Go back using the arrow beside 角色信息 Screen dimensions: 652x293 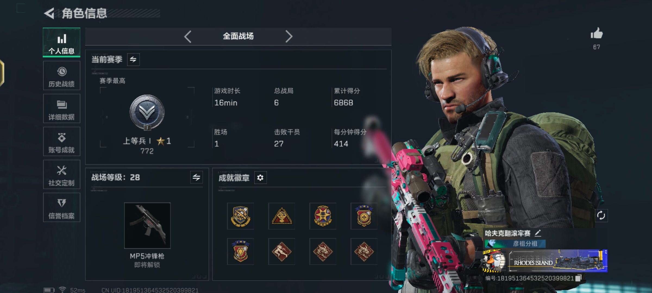[49, 13]
